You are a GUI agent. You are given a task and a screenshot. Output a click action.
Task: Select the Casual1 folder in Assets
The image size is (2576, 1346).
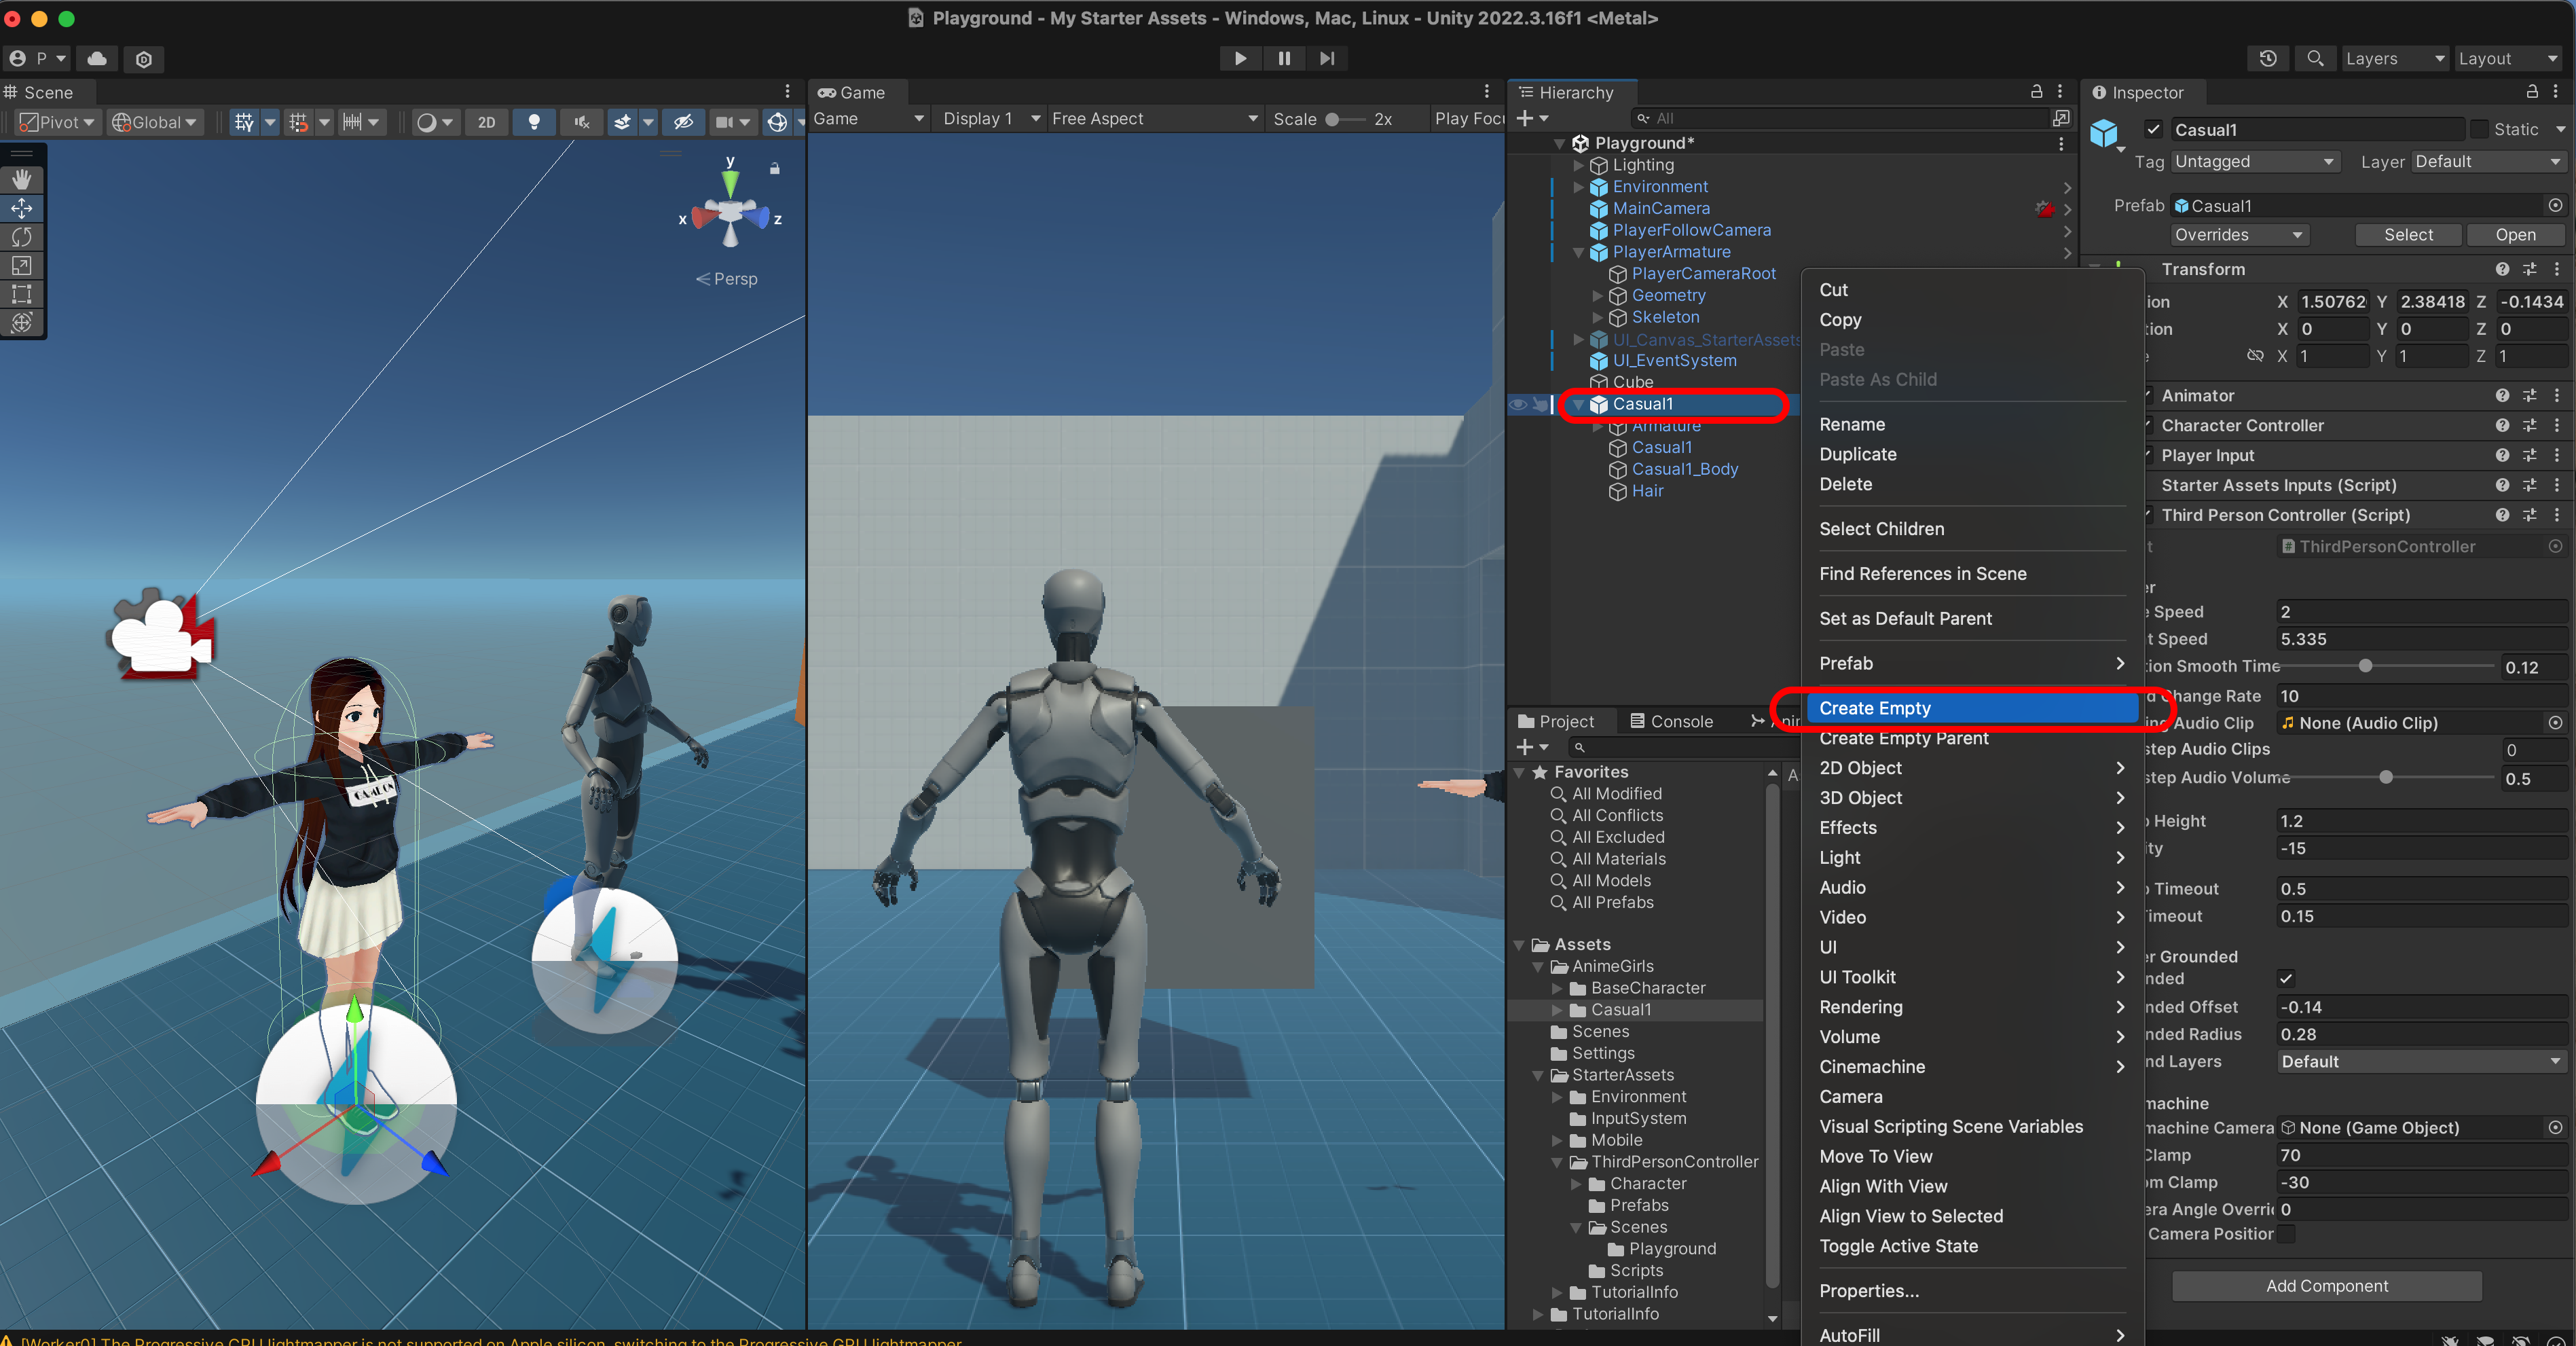[x=1620, y=1010]
